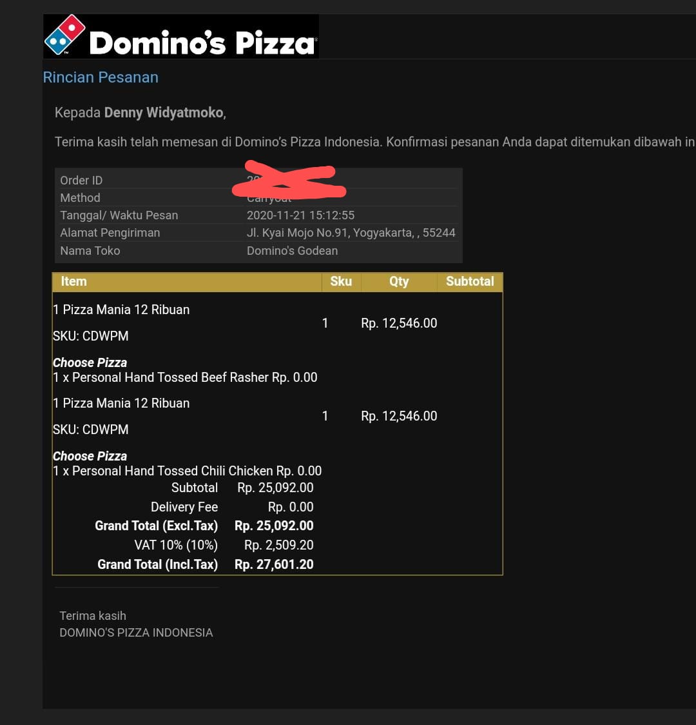This screenshot has height=725, width=696.
Task: Click the 'Method' row label
Action: [80, 198]
